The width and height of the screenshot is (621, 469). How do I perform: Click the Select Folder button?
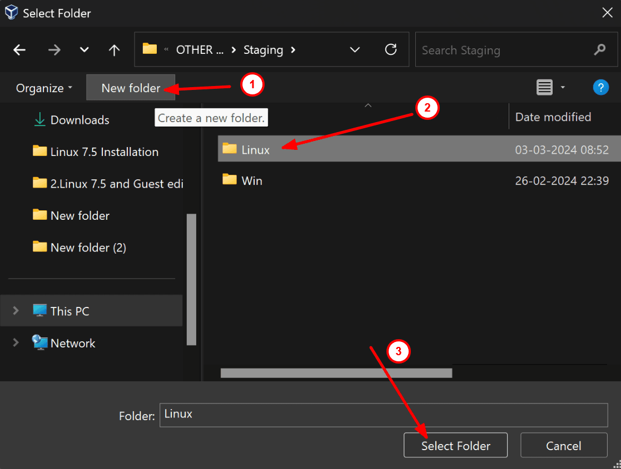455,445
